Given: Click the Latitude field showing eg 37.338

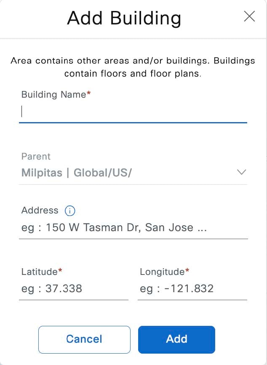Looking at the screenshot, I should 74,289.
